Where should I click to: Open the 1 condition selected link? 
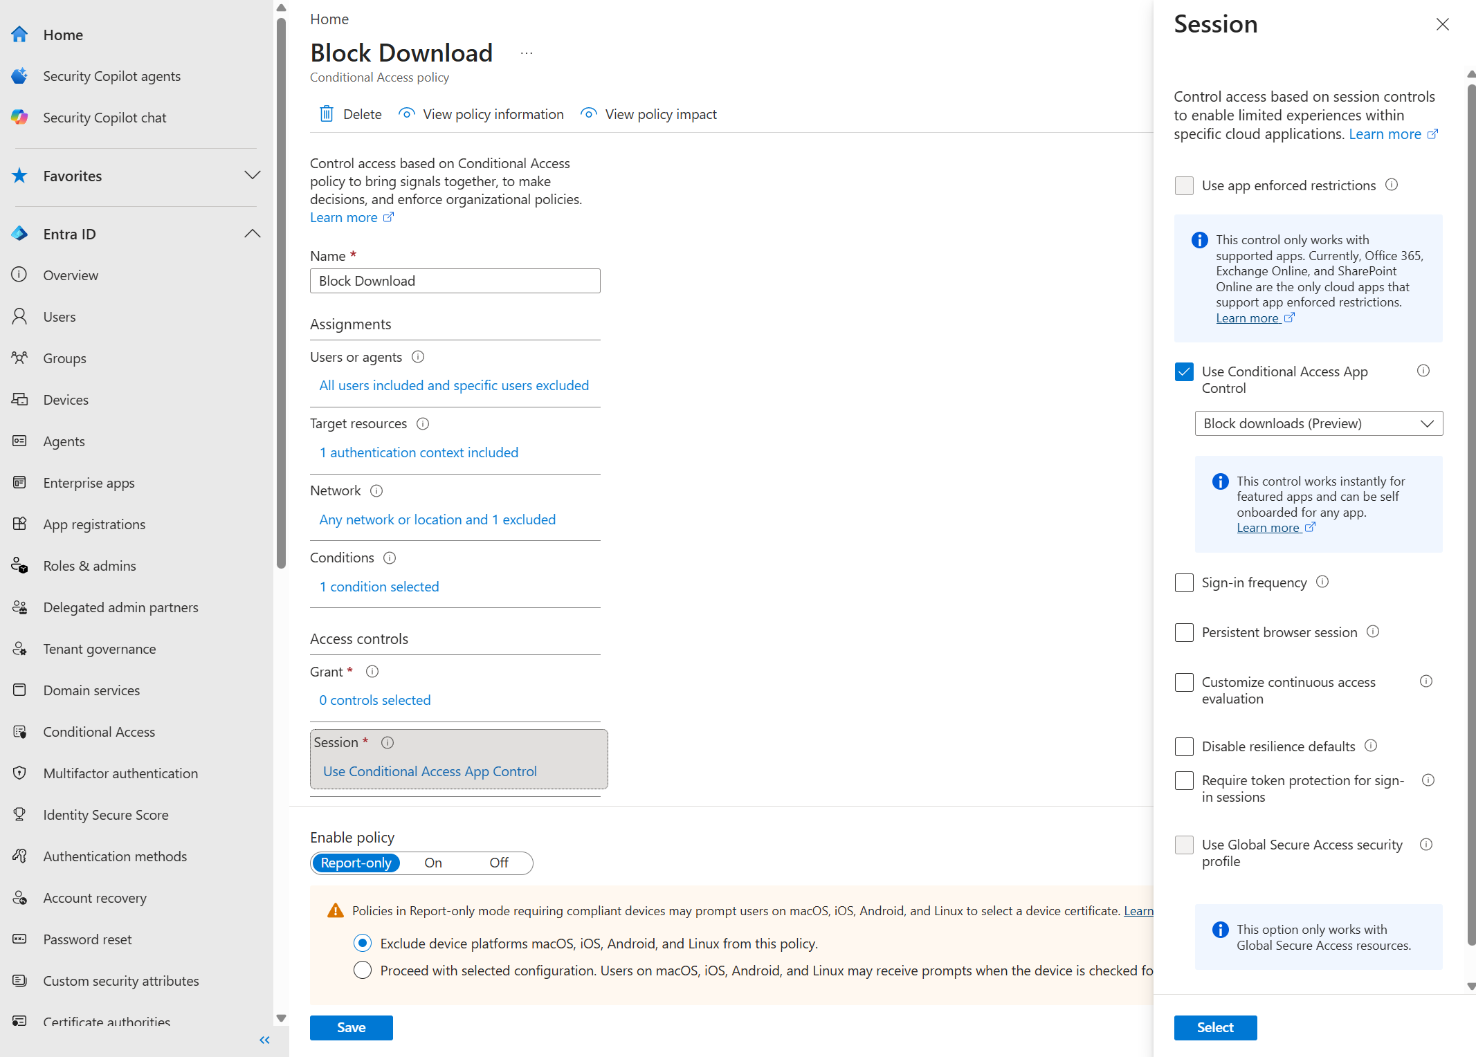(x=379, y=587)
